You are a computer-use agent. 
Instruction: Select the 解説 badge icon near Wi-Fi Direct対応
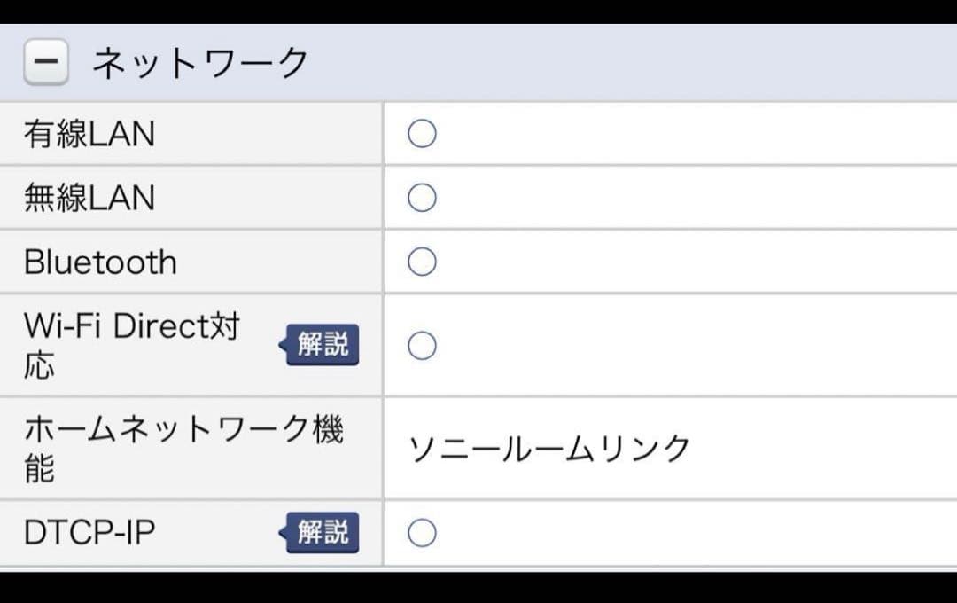(x=322, y=345)
